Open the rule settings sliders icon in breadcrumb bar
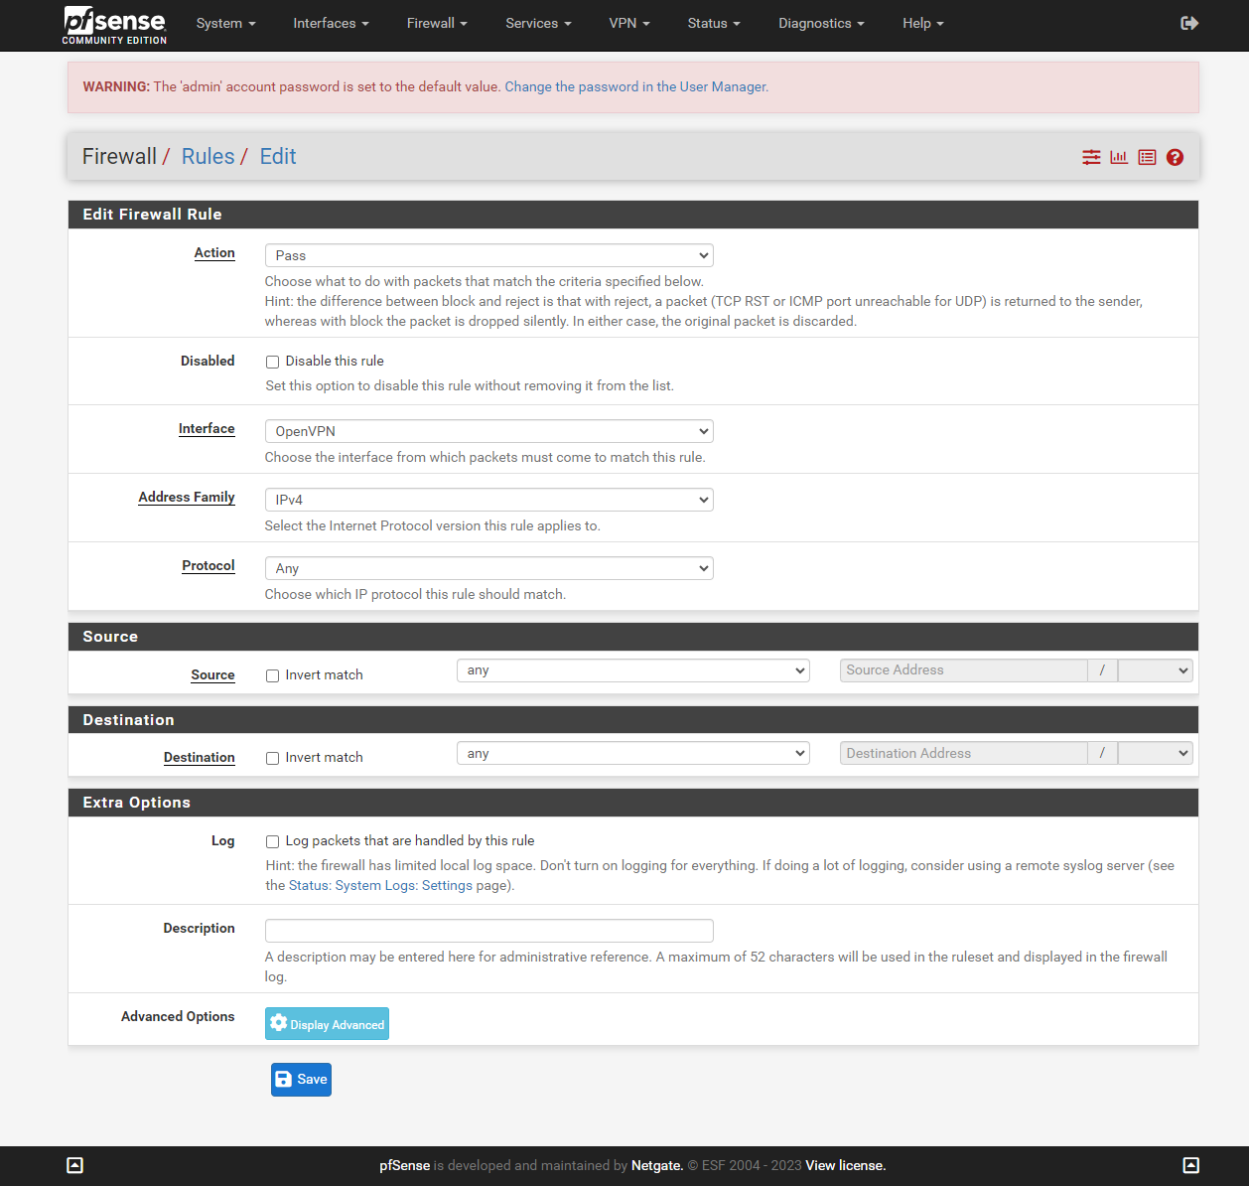This screenshot has height=1186, width=1249. [1091, 157]
